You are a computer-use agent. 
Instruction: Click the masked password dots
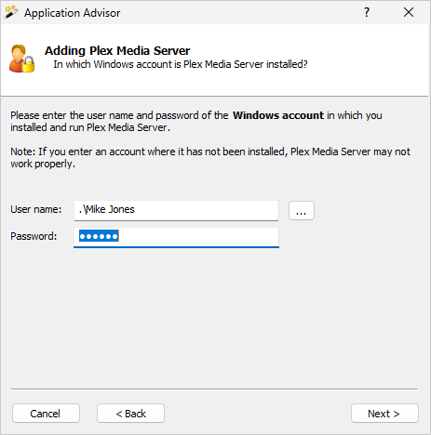click(99, 236)
